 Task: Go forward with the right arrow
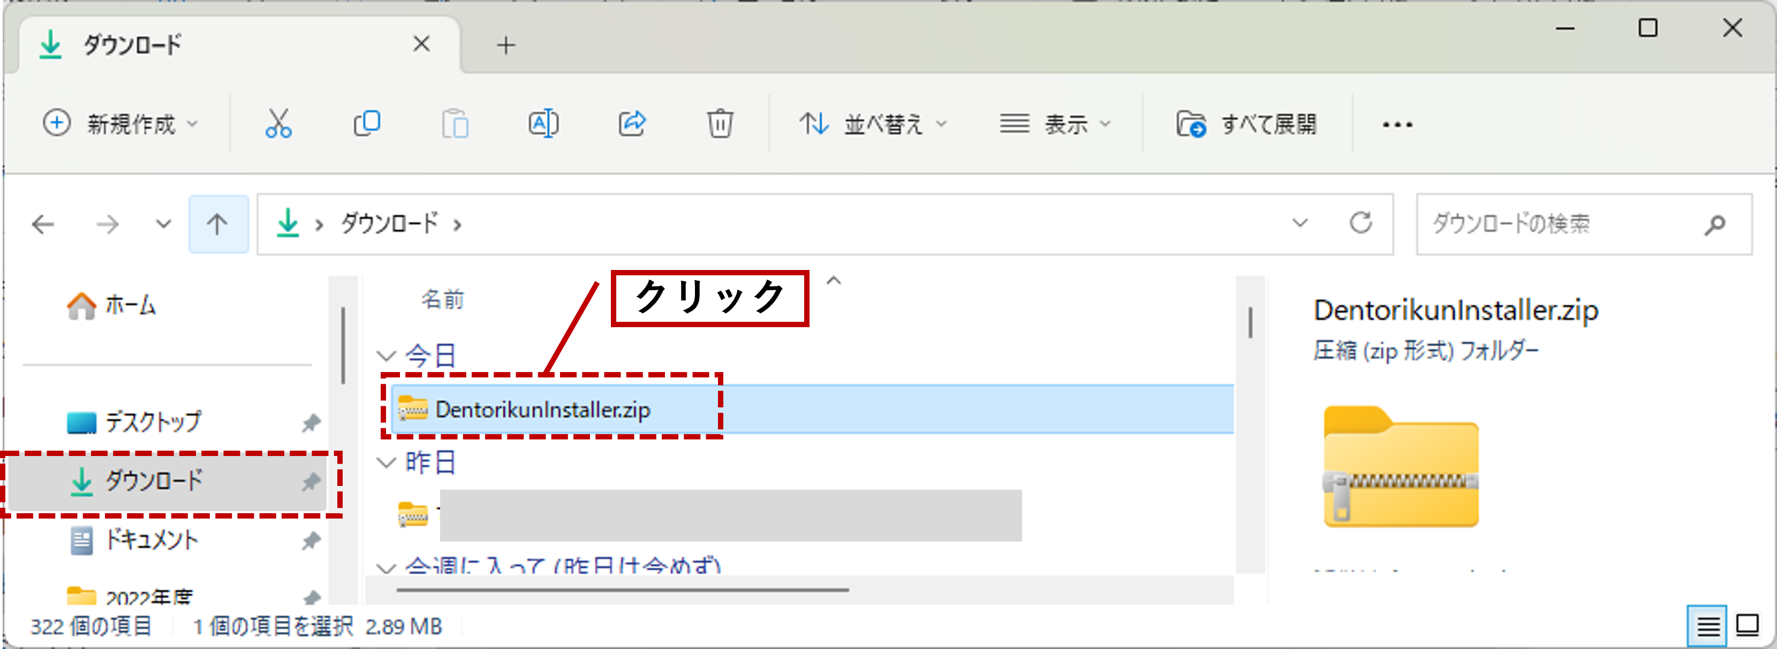(107, 224)
